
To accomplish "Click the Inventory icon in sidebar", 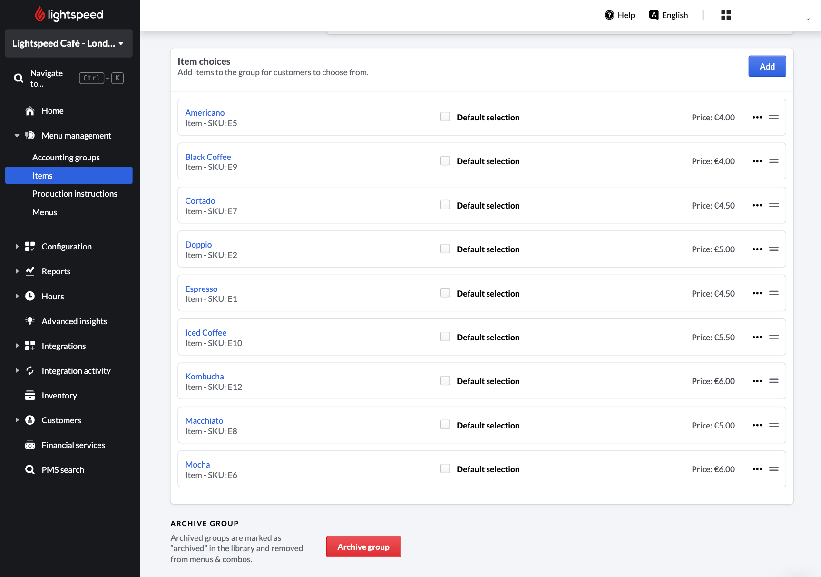I will pos(30,396).
